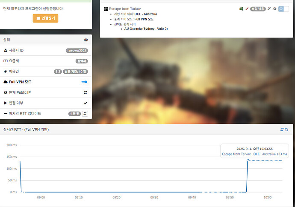This screenshot has width=295, height=207.
Task: Click the rusoww3303 user ID badge
Action: (x=77, y=50)
